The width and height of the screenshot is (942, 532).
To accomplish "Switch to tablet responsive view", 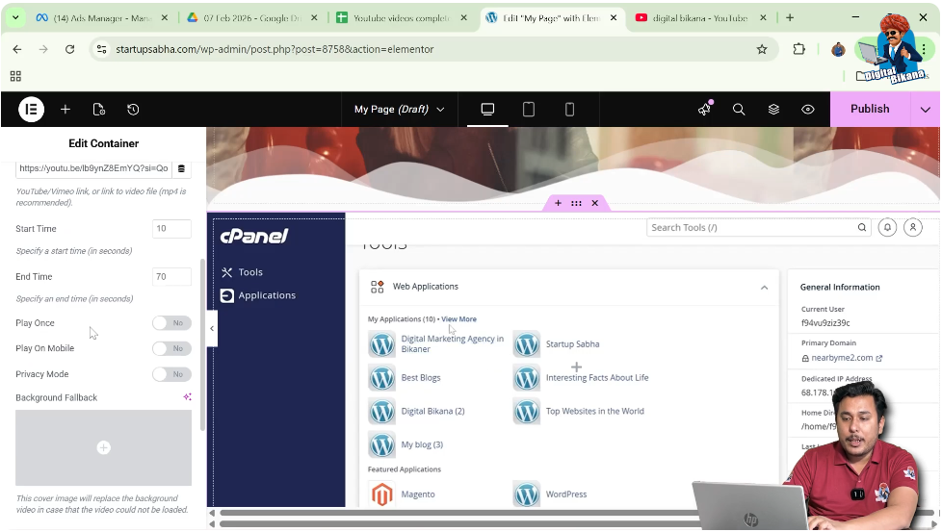I will (x=529, y=110).
